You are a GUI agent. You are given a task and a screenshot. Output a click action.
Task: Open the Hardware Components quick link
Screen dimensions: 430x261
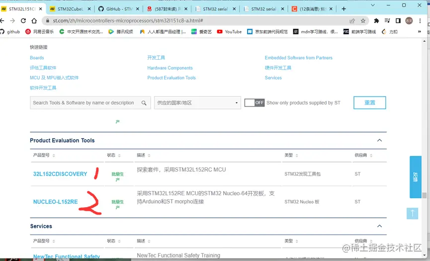pos(170,68)
